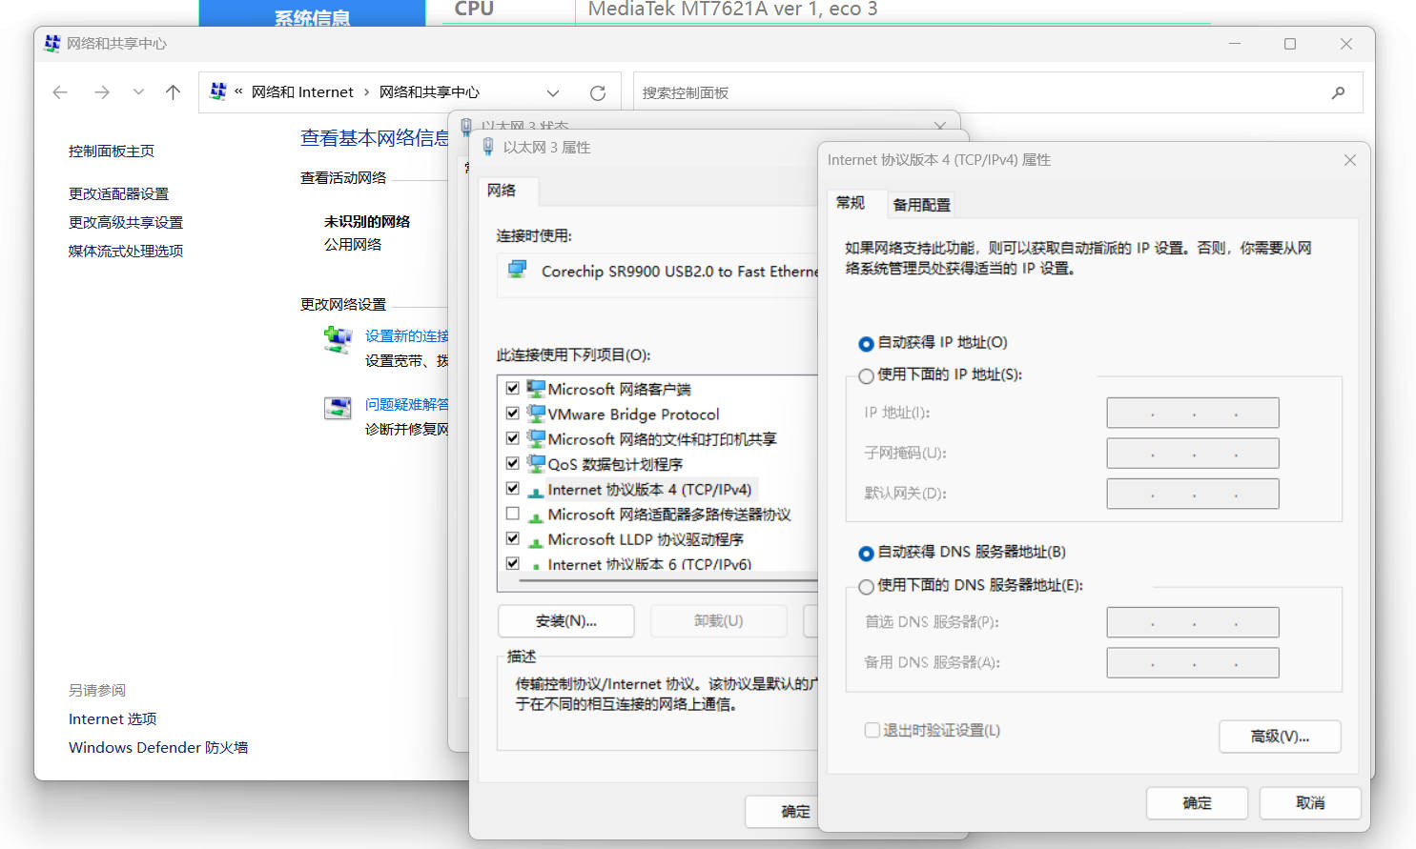Go forward using the right arrow button

coord(102,92)
